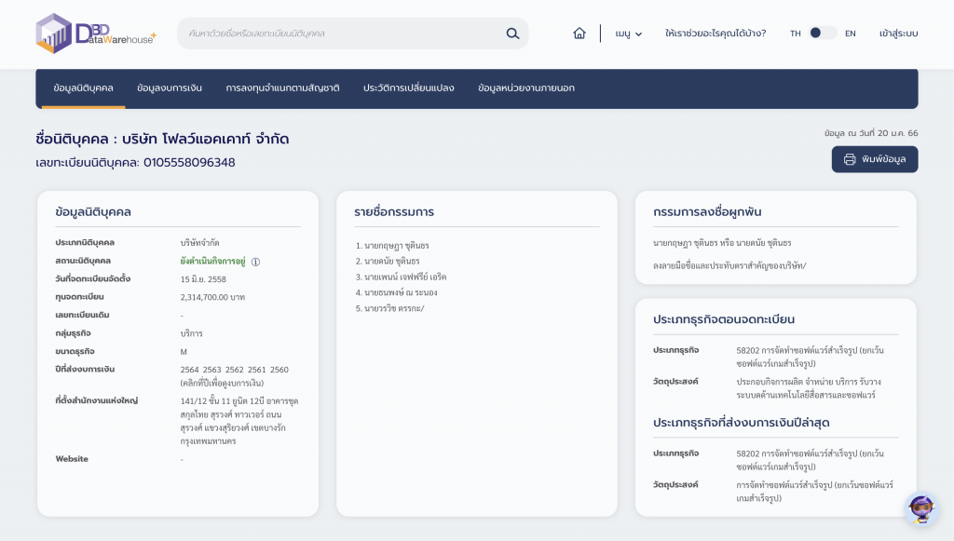The height and width of the screenshot is (541, 954).
Task: Open financial statement year 2562
Action: pyautogui.click(x=234, y=370)
